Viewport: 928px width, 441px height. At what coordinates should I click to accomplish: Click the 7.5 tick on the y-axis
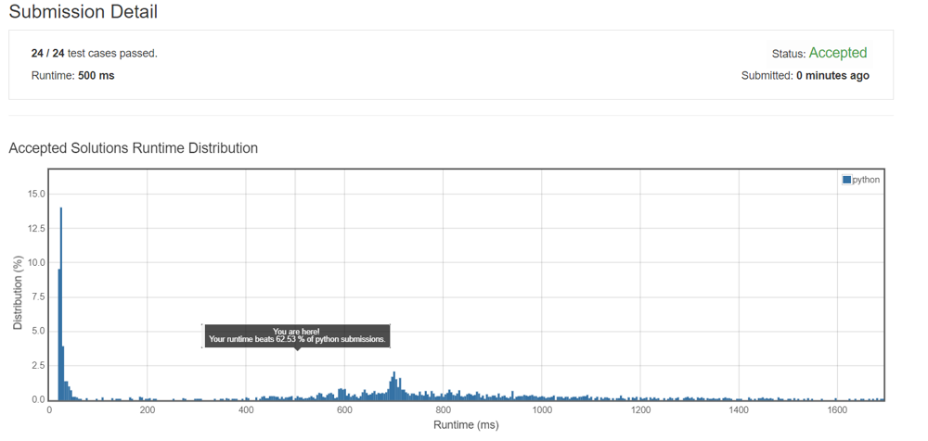pos(38,296)
